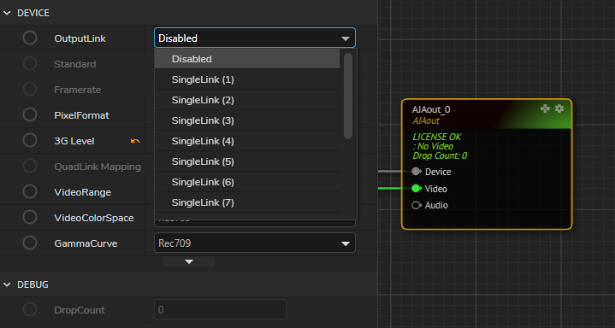Viewport: 615px width, 328px height.
Task: Toggle the circle next to PixelFormat
Action: coord(30,114)
